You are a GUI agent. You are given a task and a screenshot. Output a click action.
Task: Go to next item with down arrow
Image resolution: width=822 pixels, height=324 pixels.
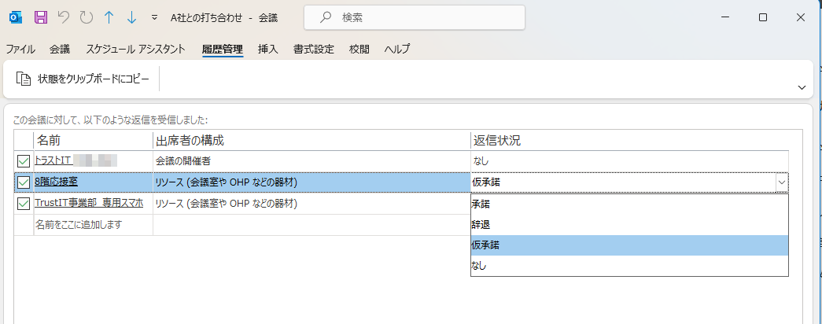click(x=131, y=17)
